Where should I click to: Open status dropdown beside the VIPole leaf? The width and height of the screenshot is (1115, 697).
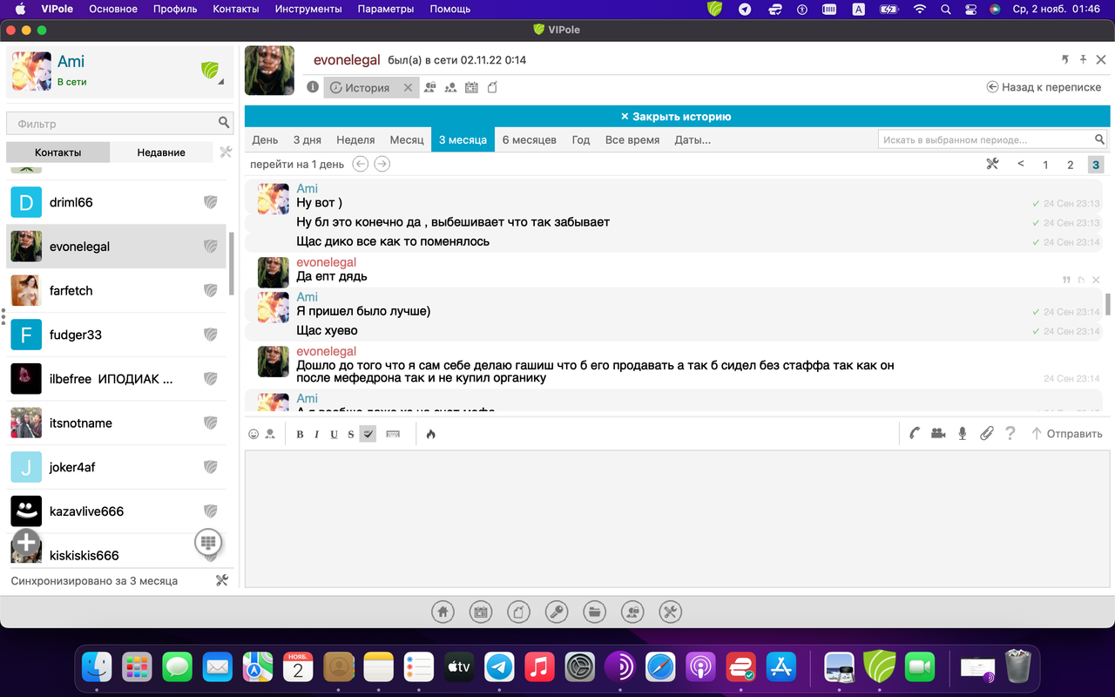coord(220,83)
